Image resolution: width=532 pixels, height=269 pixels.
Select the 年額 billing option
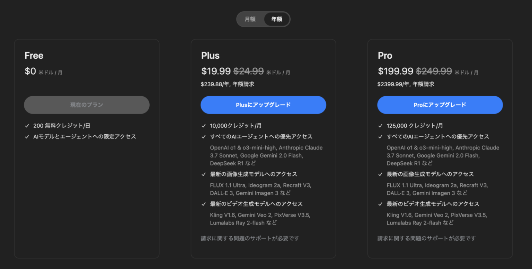click(276, 19)
